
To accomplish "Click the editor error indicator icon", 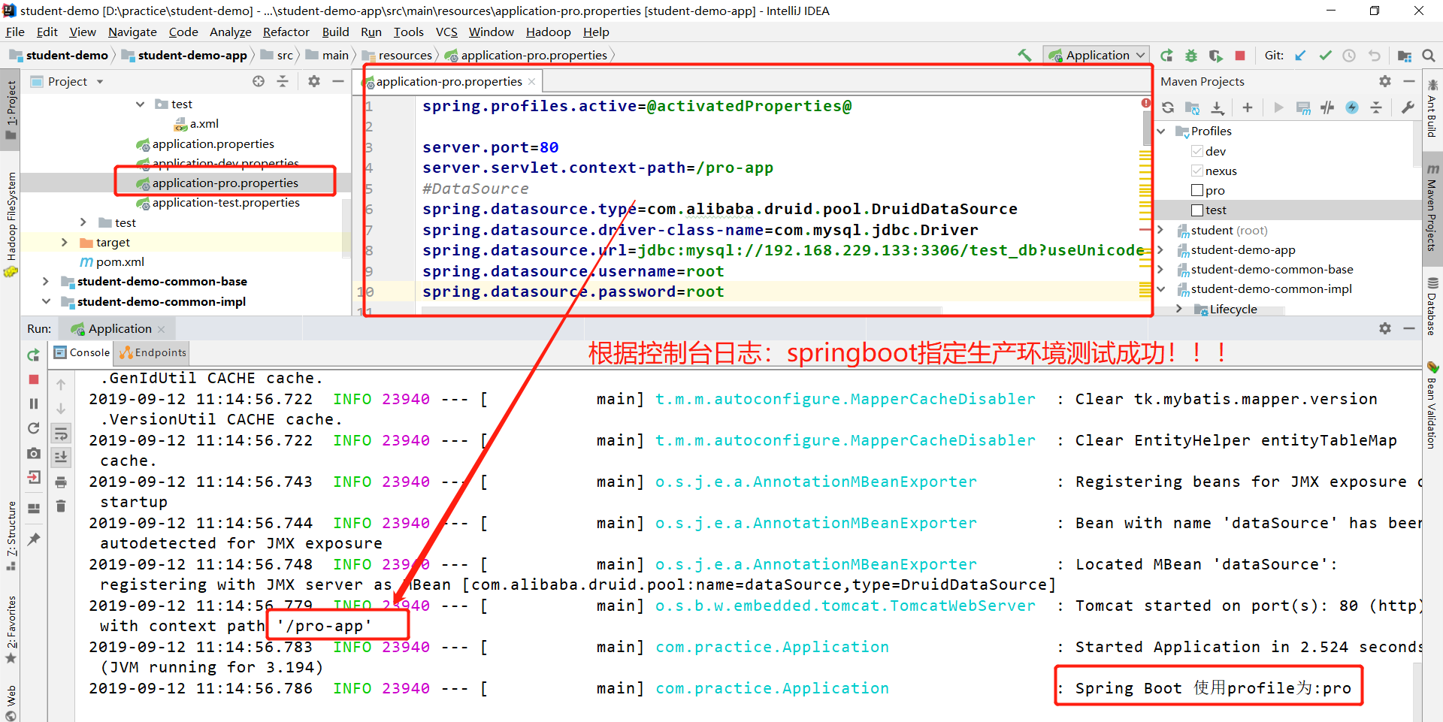I will click(1145, 103).
